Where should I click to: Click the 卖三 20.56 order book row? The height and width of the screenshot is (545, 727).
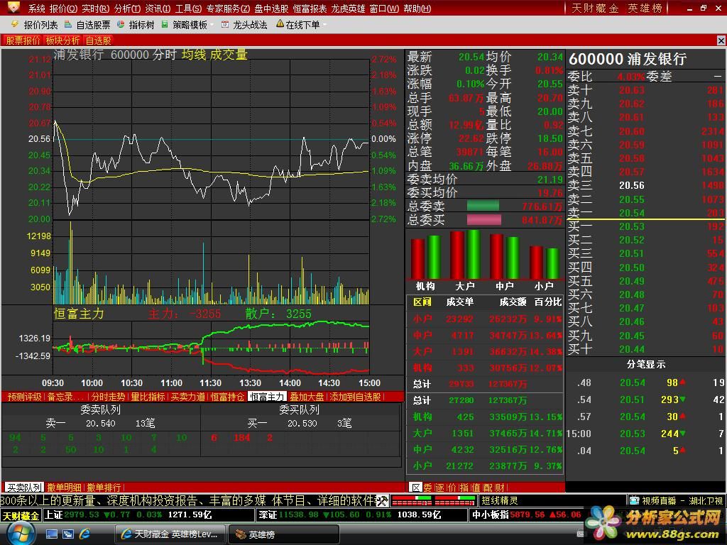pos(646,185)
